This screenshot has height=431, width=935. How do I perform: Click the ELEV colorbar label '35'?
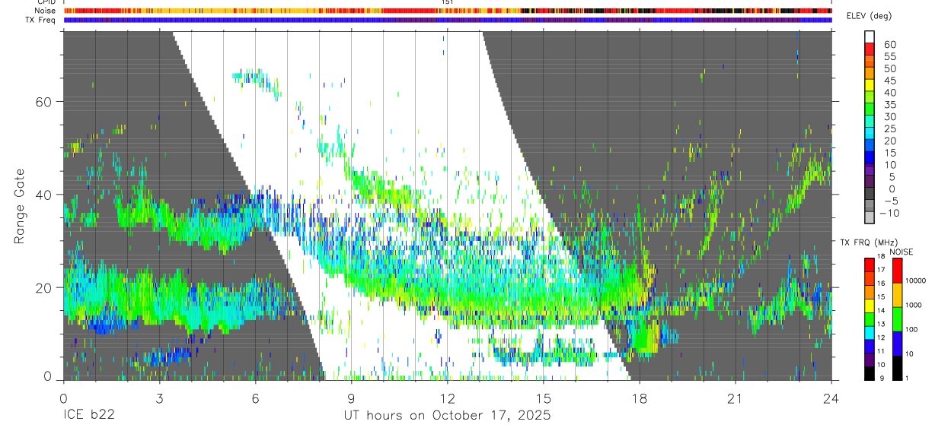click(890, 105)
